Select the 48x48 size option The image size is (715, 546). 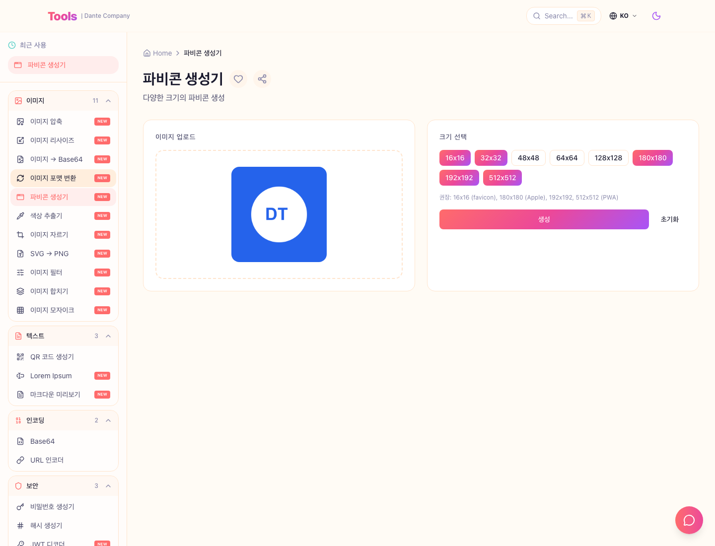coord(528,158)
